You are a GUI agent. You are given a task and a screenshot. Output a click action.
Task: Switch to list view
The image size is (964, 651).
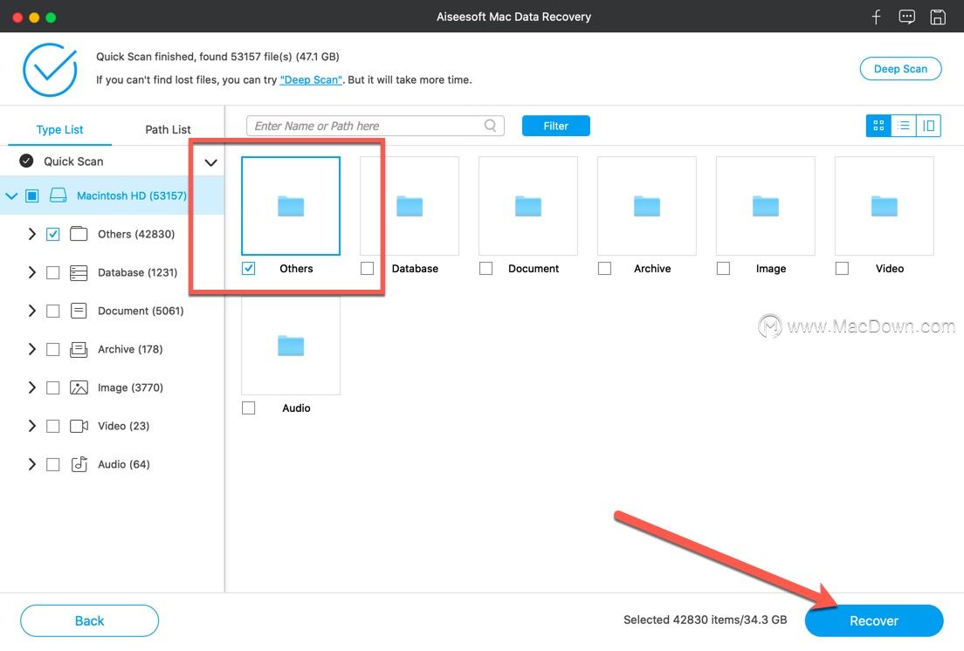tap(904, 126)
